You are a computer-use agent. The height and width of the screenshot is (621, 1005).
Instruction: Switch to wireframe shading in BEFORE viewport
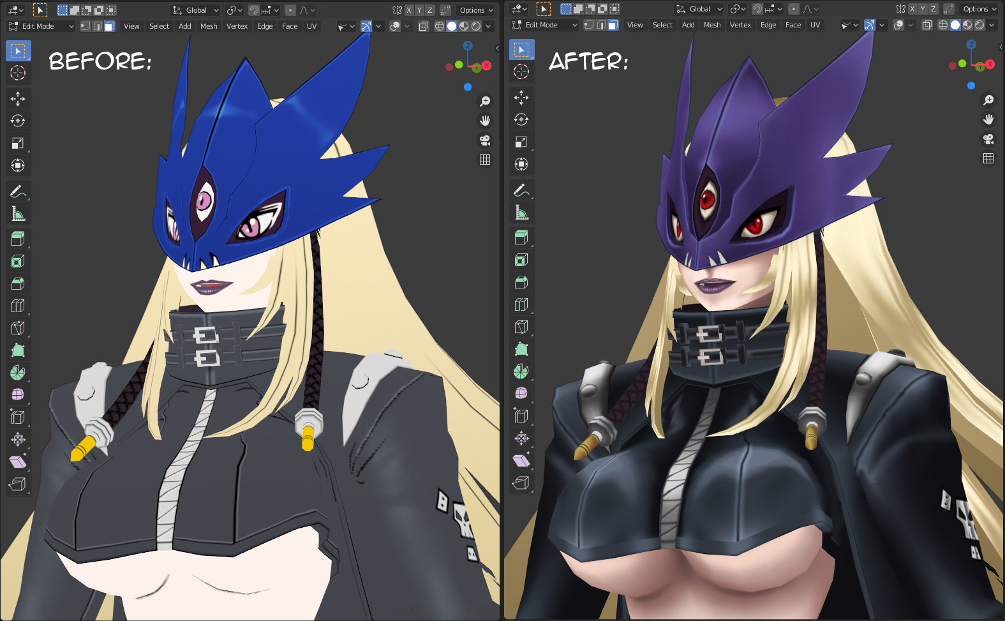pyautogui.click(x=440, y=26)
